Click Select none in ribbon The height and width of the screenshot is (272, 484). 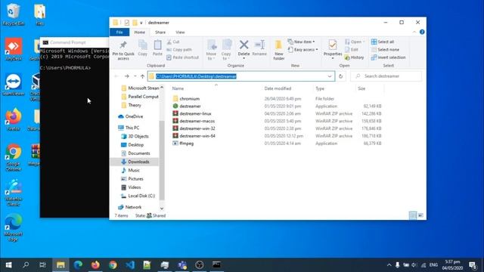385,50
